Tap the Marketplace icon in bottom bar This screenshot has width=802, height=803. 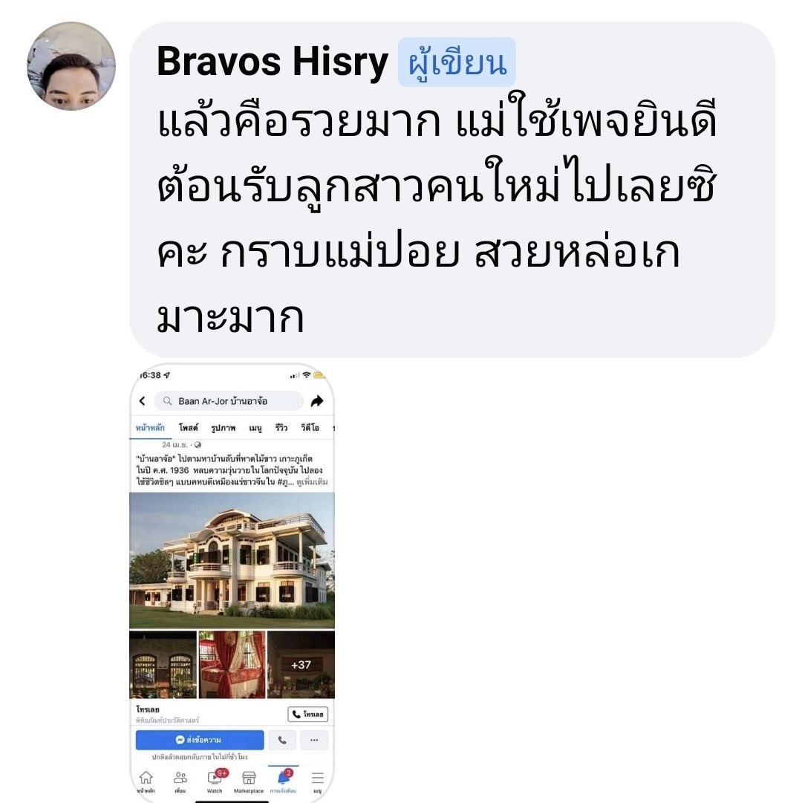[x=249, y=781]
